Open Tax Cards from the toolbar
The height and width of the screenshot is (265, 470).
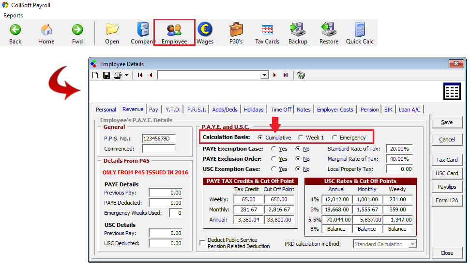(x=267, y=30)
